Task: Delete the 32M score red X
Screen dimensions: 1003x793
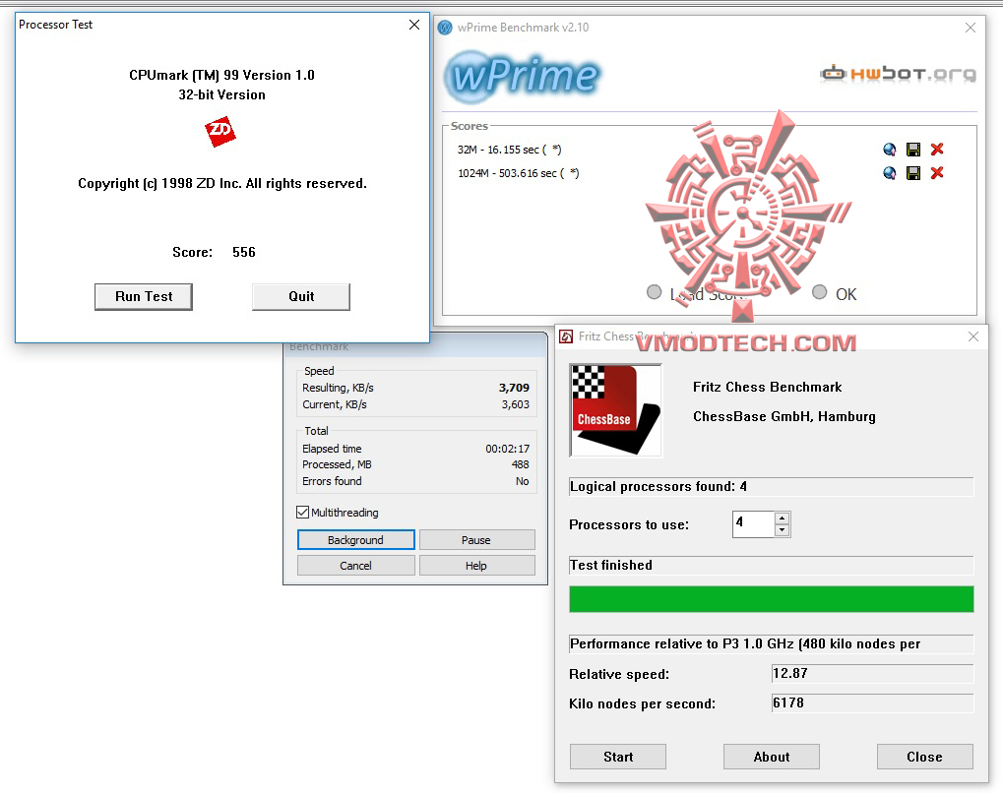Action: click(937, 150)
